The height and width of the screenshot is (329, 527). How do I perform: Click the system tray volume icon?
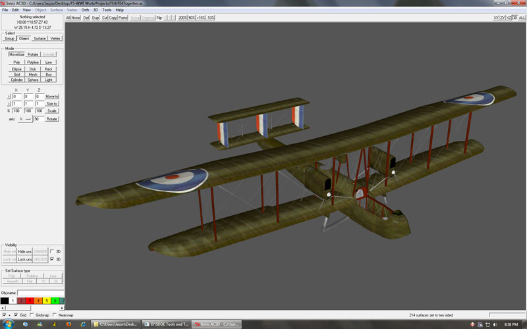495,324
